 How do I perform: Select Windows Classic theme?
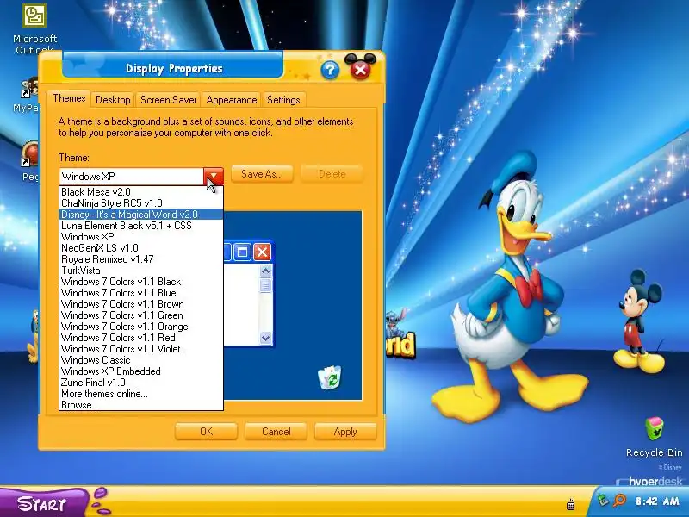(x=141, y=360)
